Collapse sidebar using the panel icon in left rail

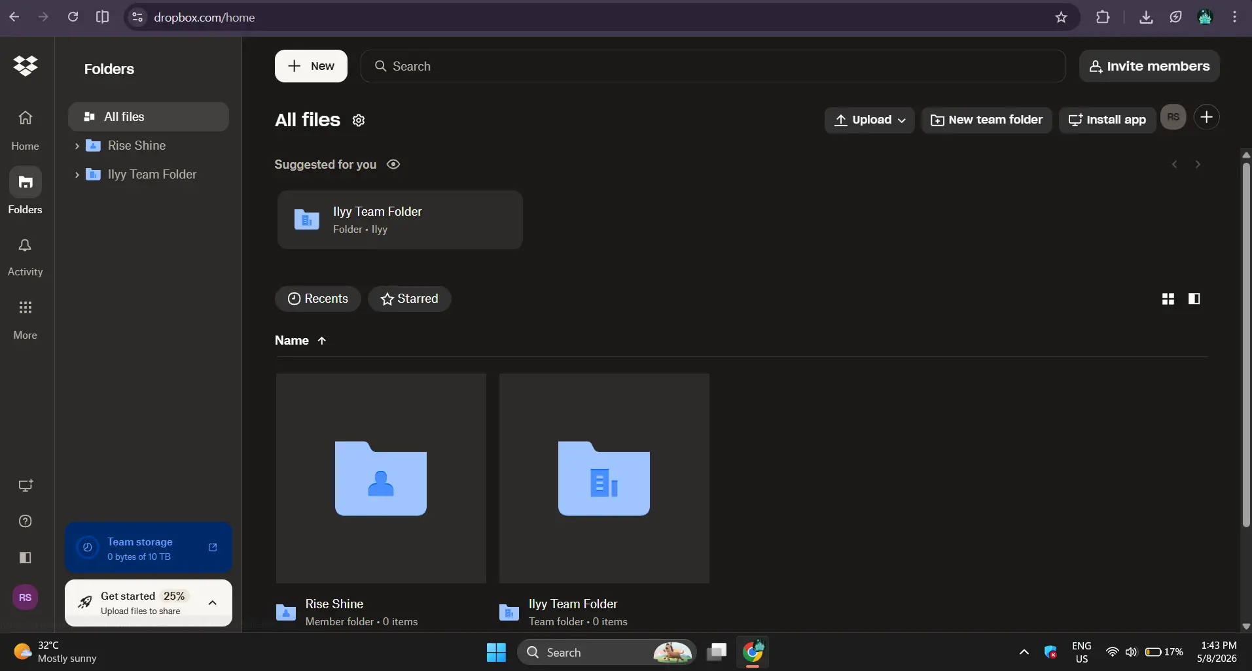point(26,557)
